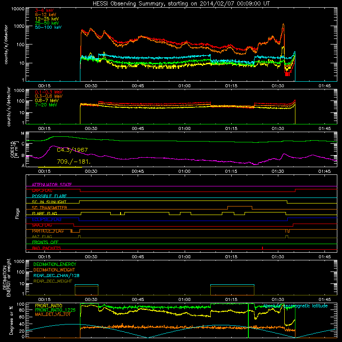Click the DECIMATION ENERGY or weight axis title

[x=6, y=277]
